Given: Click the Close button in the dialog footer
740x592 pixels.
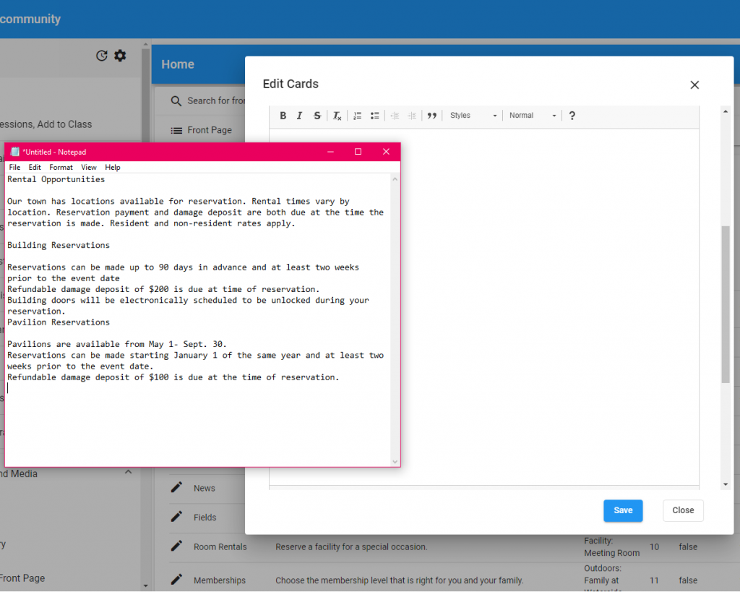Looking at the screenshot, I should pyautogui.click(x=683, y=510).
